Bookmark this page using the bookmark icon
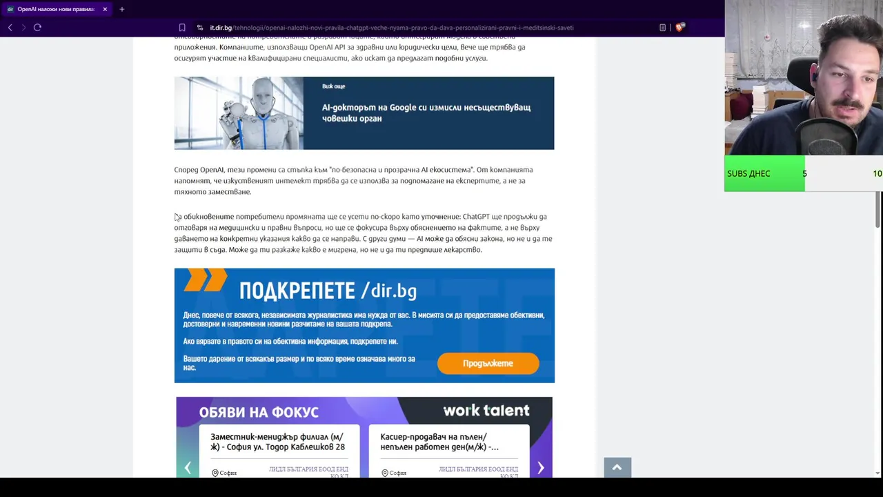Image resolution: width=883 pixels, height=497 pixels. click(182, 28)
